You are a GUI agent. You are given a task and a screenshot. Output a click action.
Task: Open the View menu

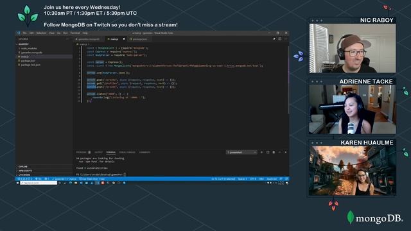(x=51, y=33)
